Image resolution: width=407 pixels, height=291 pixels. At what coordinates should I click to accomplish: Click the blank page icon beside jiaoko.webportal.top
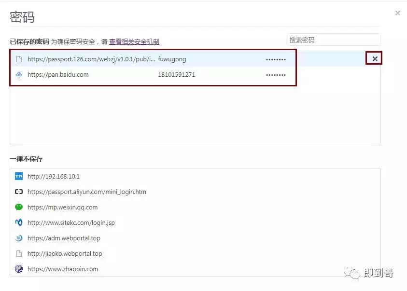pyautogui.click(x=19, y=253)
